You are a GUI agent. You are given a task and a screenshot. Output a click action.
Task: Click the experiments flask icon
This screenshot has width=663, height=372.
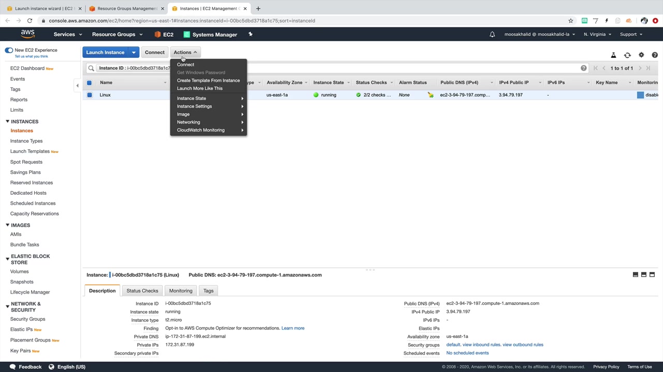click(x=613, y=55)
